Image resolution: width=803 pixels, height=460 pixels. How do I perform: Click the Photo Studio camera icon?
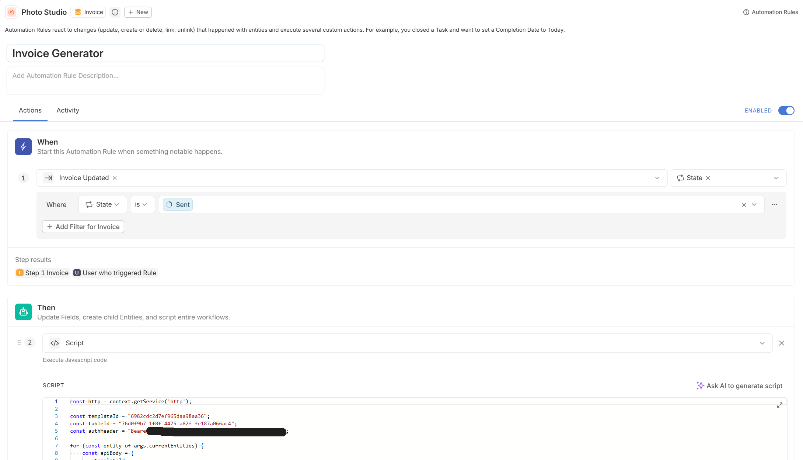point(11,12)
